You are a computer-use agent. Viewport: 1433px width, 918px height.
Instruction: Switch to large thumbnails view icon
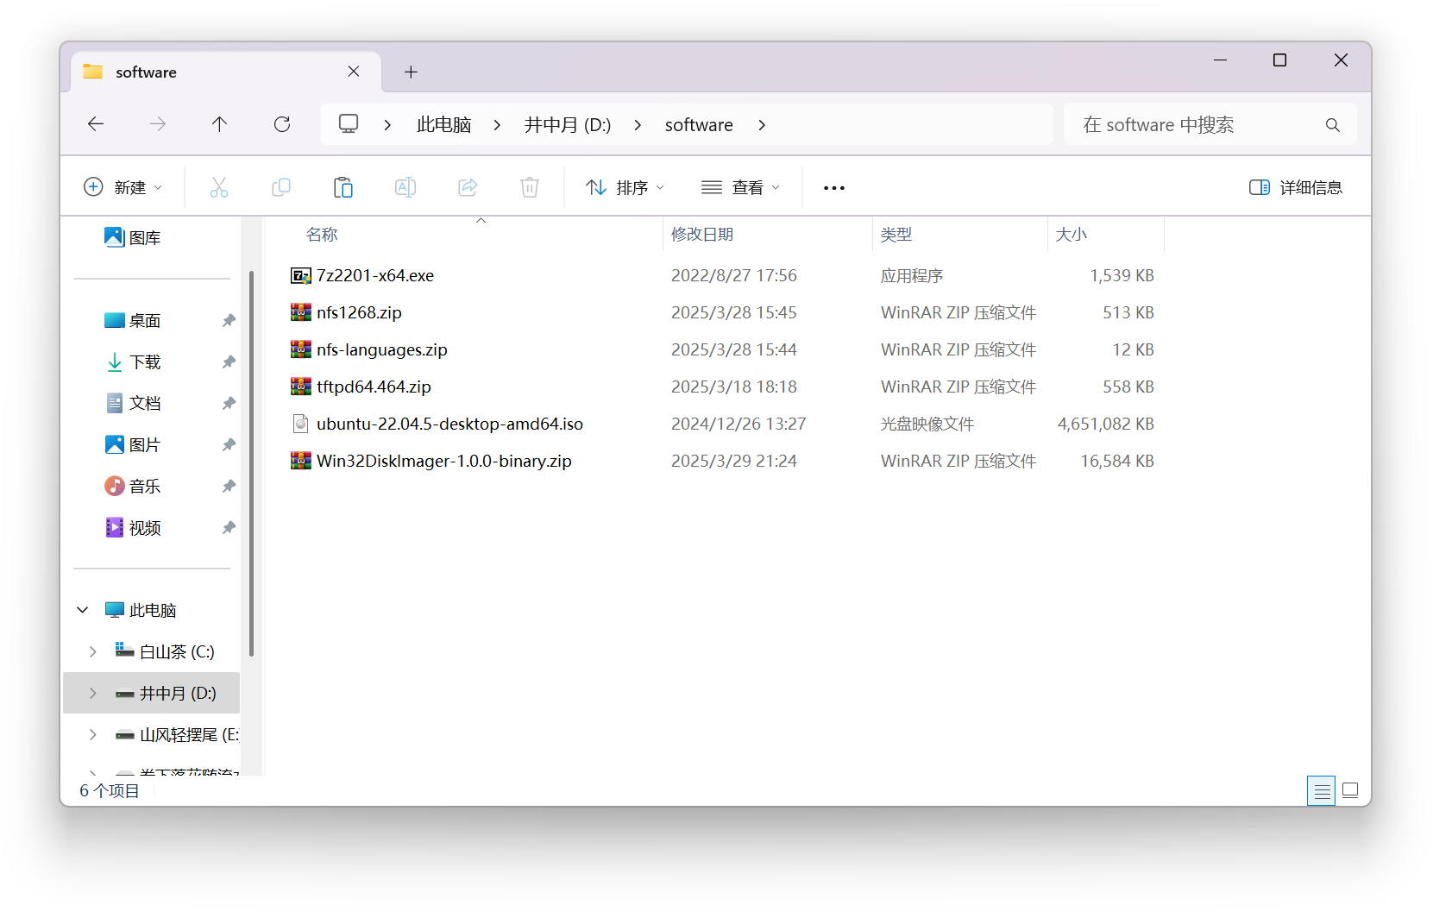click(x=1350, y=790)
